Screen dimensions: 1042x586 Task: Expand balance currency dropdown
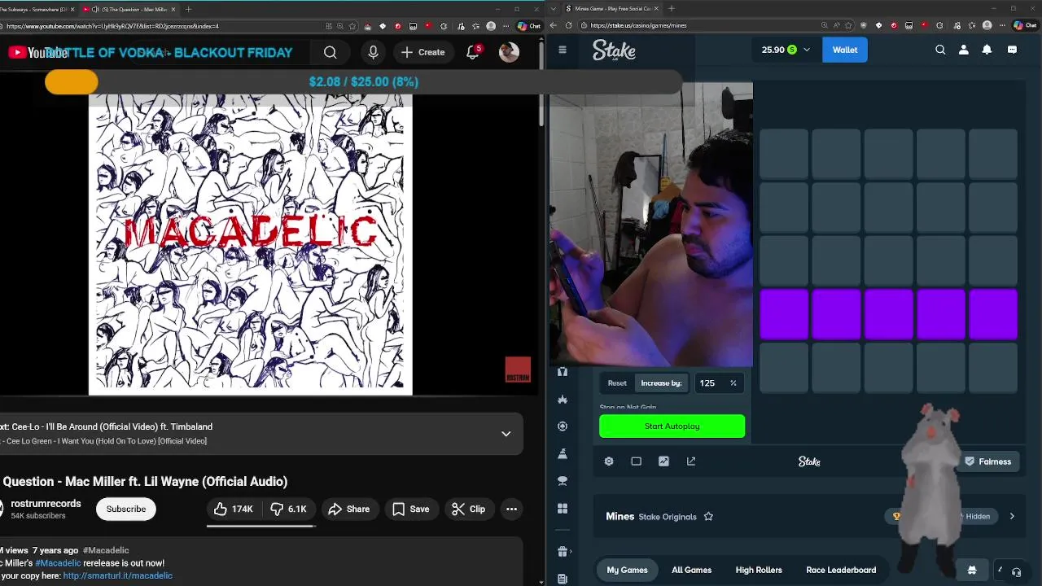point(807,50)
